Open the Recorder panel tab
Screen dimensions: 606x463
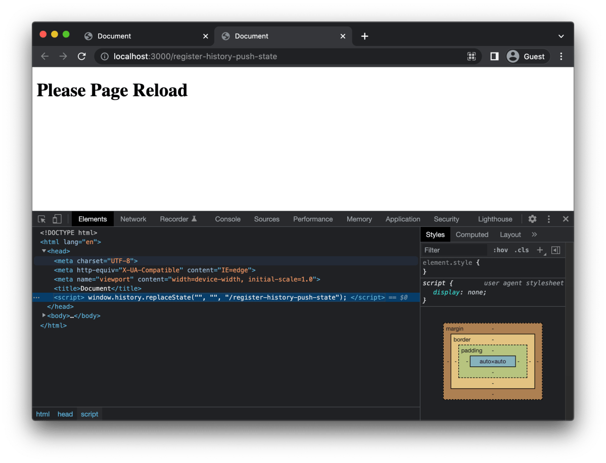tap(178, 219)
